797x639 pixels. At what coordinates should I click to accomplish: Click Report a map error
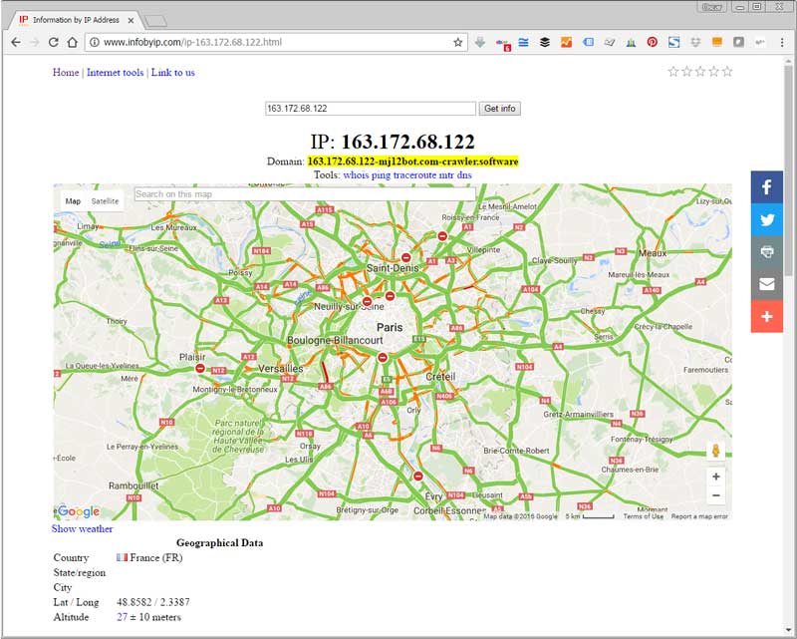tap(699, 516)
